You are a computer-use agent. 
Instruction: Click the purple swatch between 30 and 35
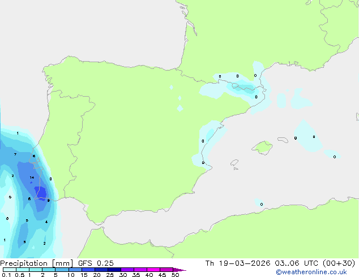pyautogui.click(x=127, y=270)
